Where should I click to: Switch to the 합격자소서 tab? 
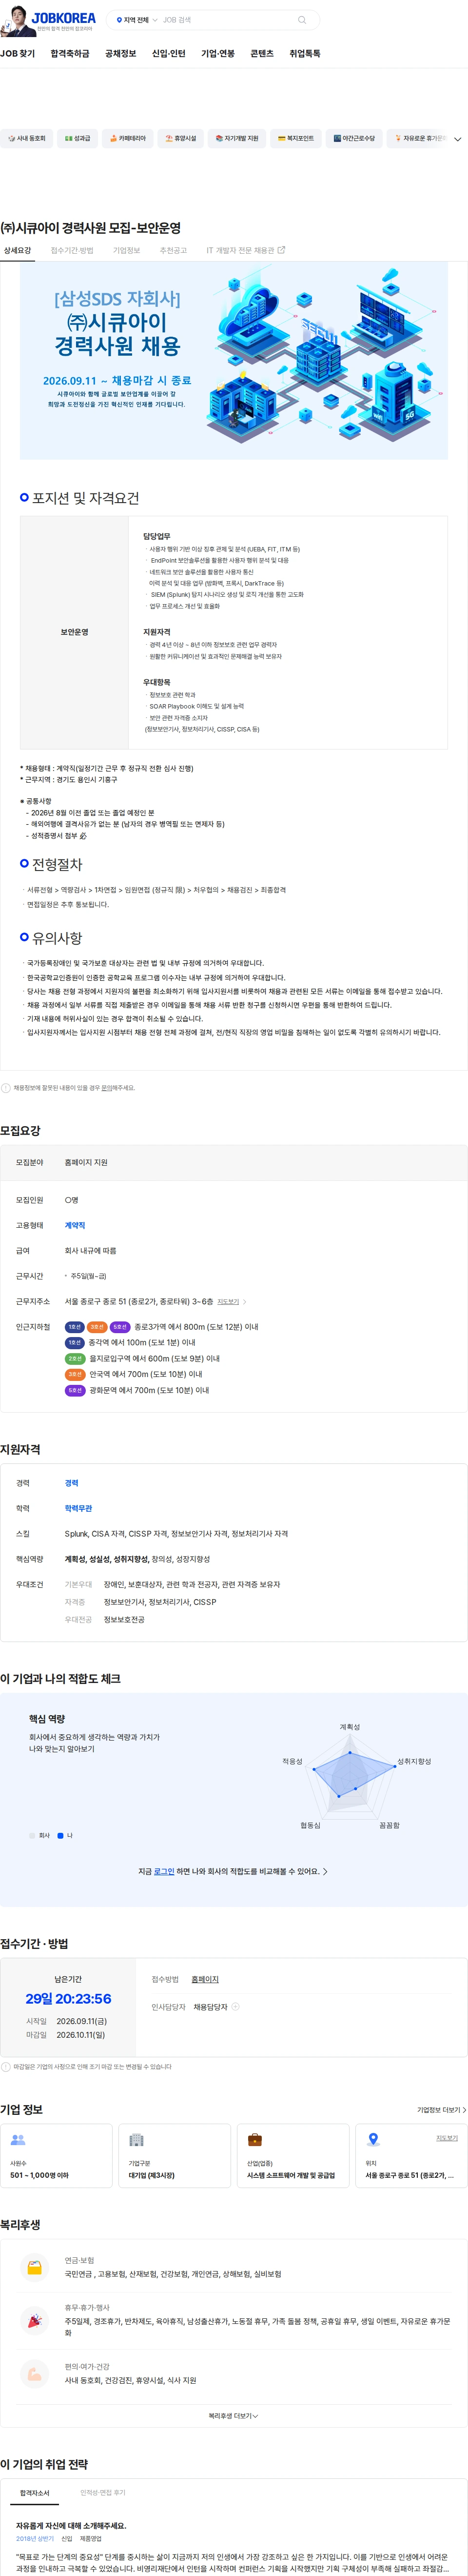click(x=35, y=2493)
